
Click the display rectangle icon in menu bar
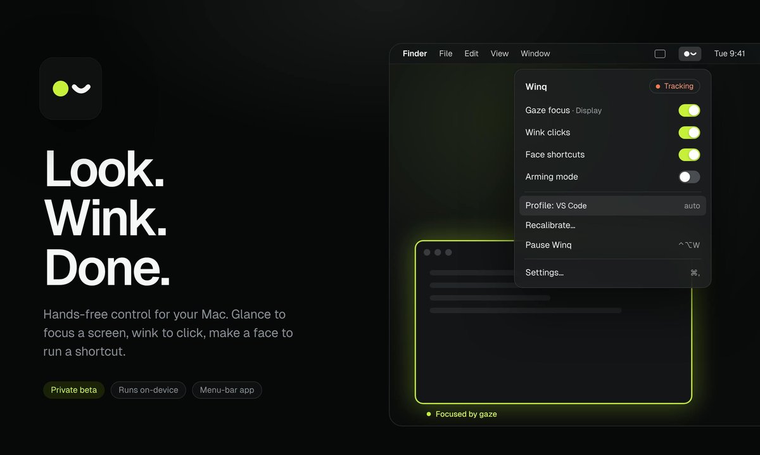tap(660, 54)
